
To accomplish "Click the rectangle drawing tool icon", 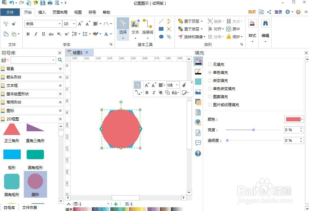I will tap(161, 29).
